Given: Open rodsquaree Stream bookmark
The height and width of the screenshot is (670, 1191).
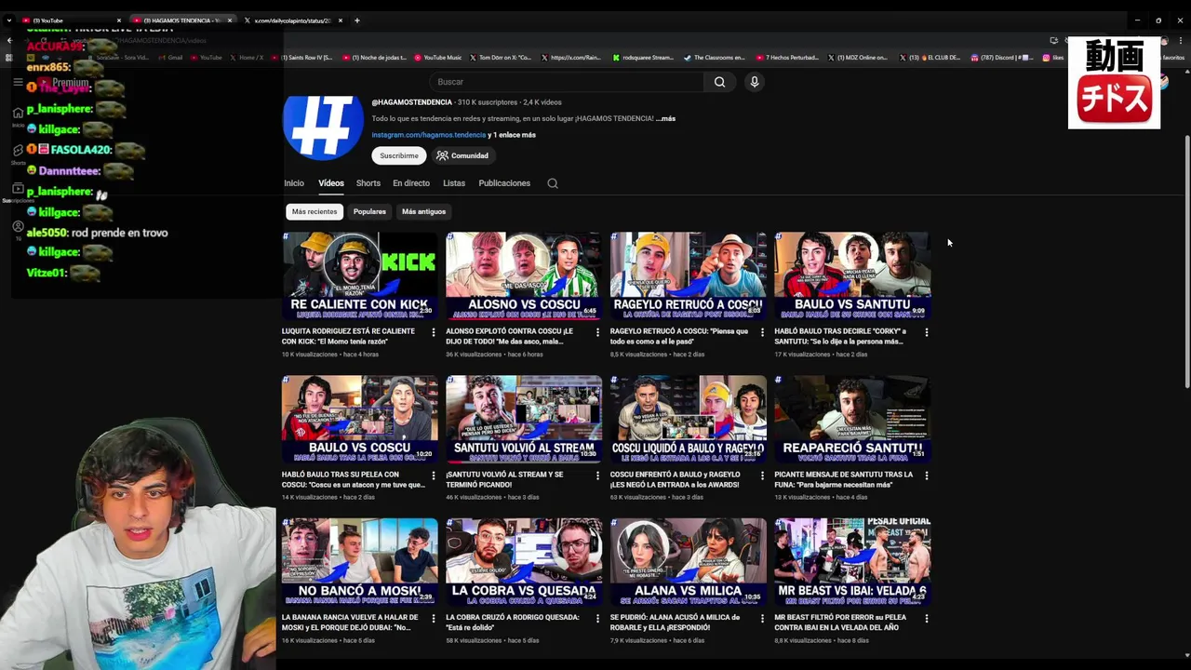Looking at the screenshot, I should [643, 58].
